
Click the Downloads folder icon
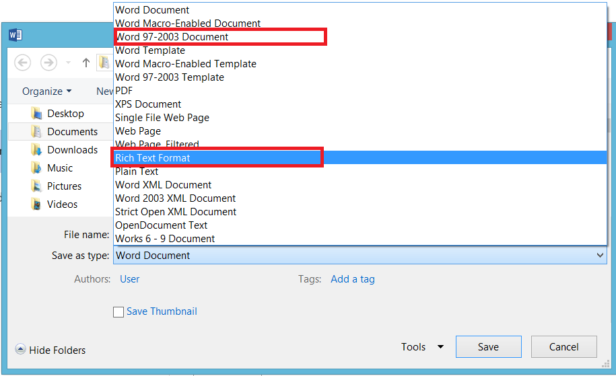(36, 149)
